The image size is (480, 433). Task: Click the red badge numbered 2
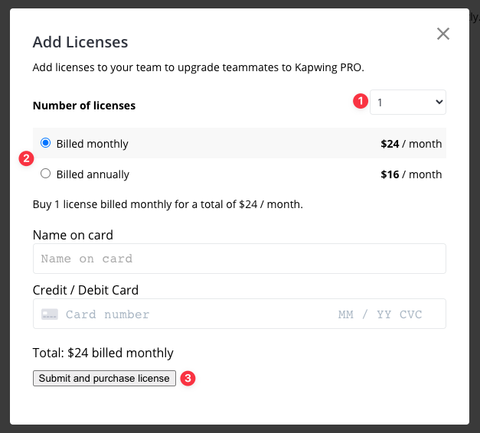point(25,159)
